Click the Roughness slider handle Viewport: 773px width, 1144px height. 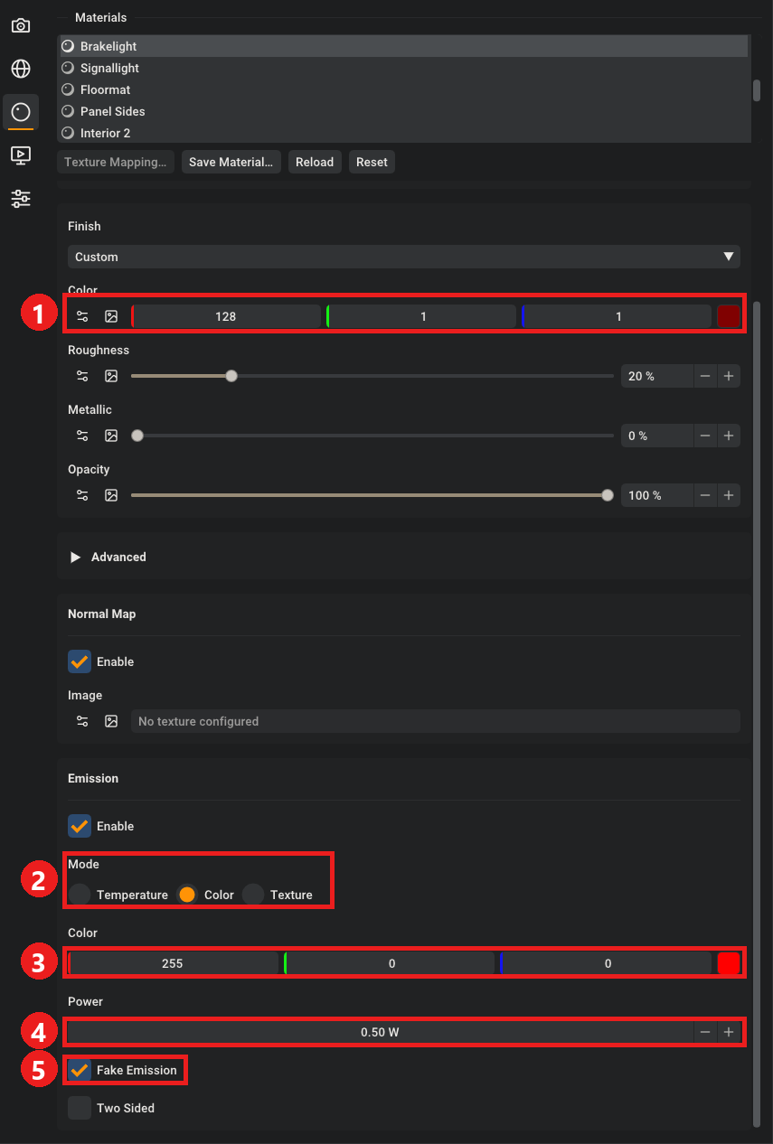click(231, 376)
